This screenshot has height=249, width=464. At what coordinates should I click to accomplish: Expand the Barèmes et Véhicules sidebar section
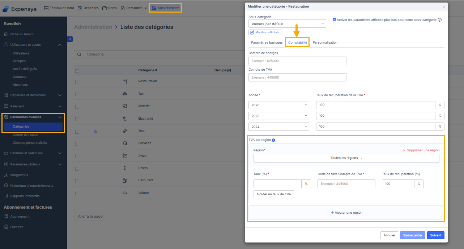pyautogui.click(x=33, y=153)
